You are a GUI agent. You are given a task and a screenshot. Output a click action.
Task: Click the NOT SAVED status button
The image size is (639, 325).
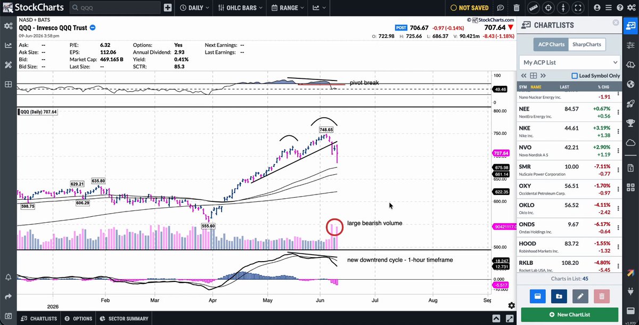pos(470,8)
